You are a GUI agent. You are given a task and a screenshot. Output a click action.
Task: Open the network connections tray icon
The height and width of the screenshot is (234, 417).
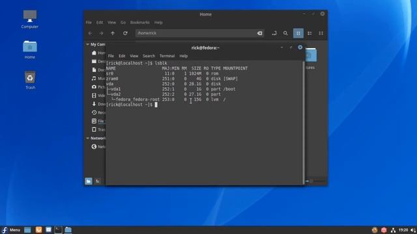[393, 230]
